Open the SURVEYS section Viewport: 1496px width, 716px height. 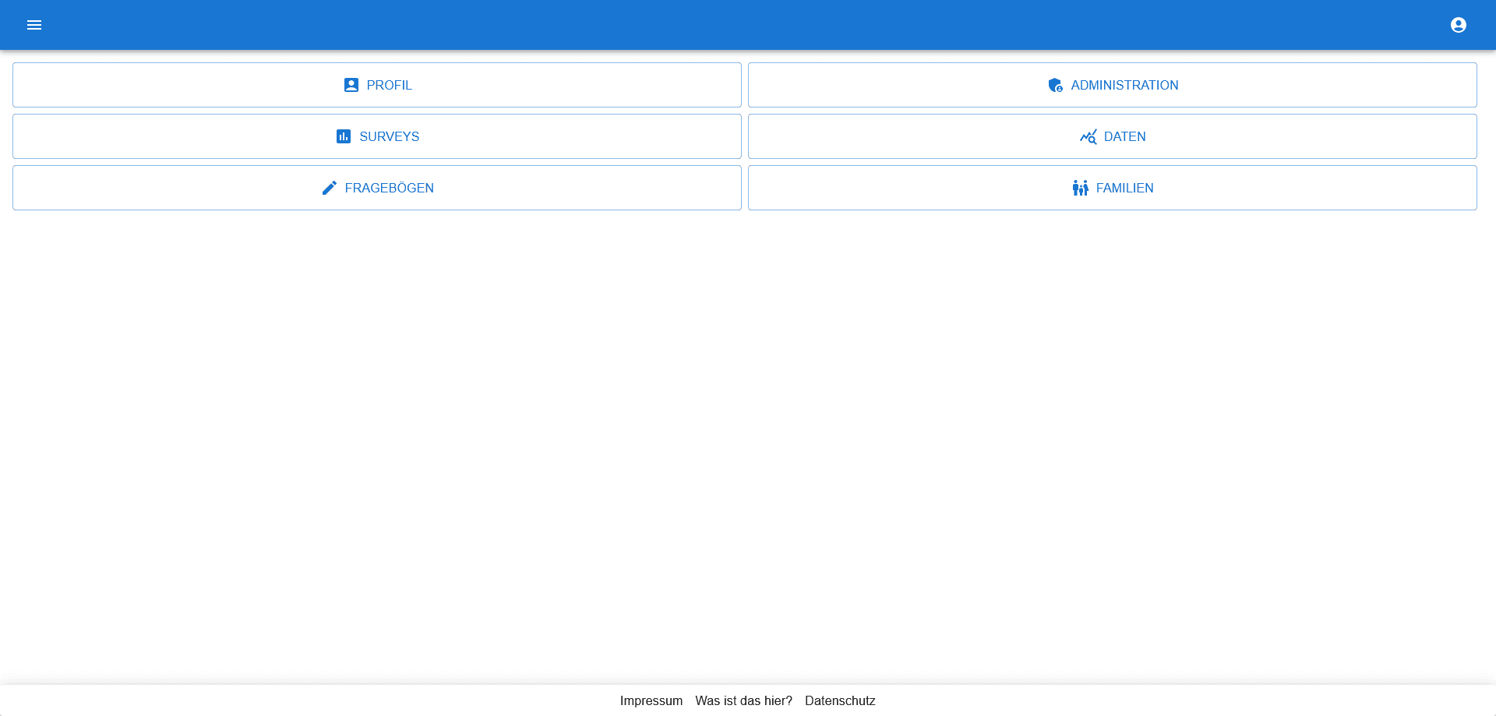tap(377, 136)
